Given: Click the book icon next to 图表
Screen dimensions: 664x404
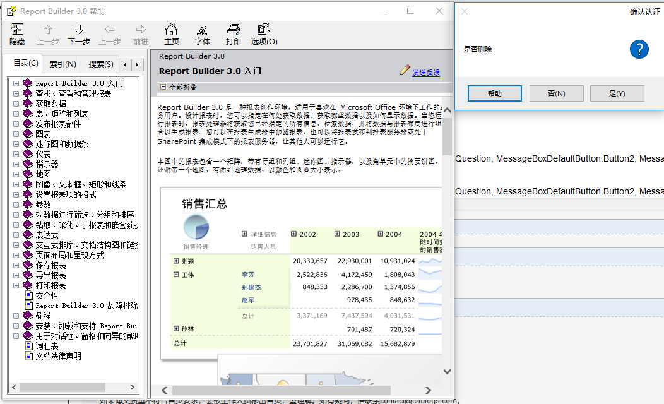Looking at the screenshot, I should (28, 134).
